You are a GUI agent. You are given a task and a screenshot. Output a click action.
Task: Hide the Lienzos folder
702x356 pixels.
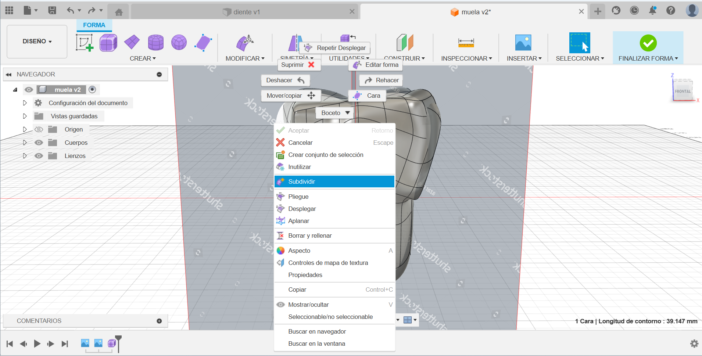39,156
